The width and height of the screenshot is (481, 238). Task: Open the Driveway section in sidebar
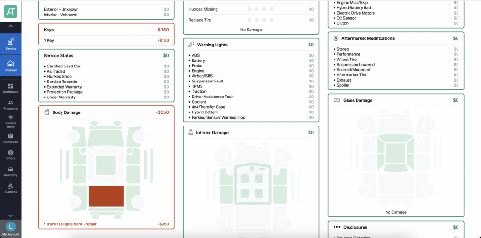point(10,66)
